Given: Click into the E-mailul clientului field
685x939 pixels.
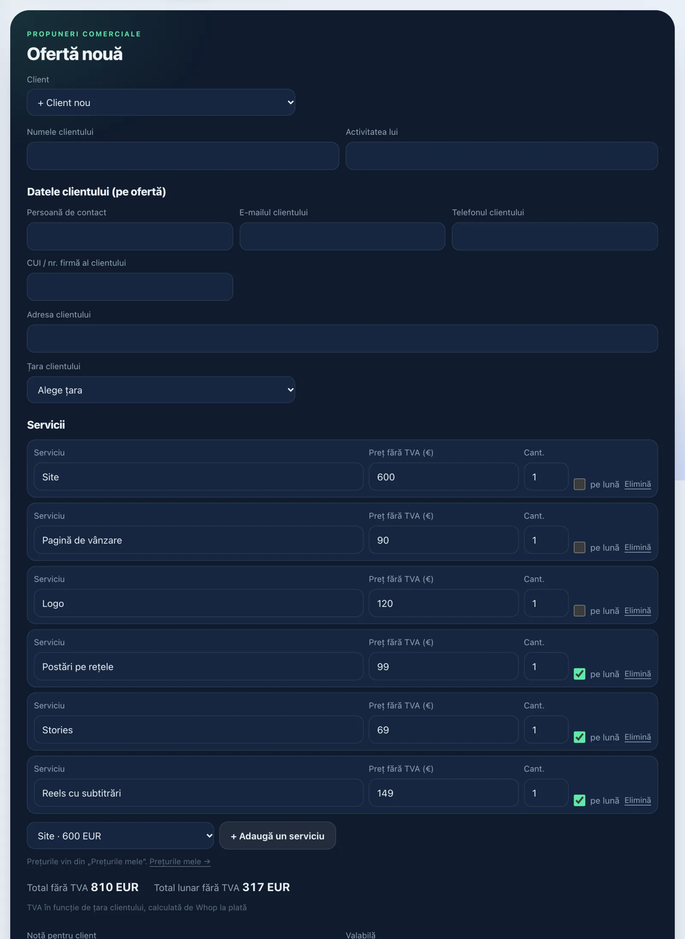Looking at the screenshot, I should (342, 236).
